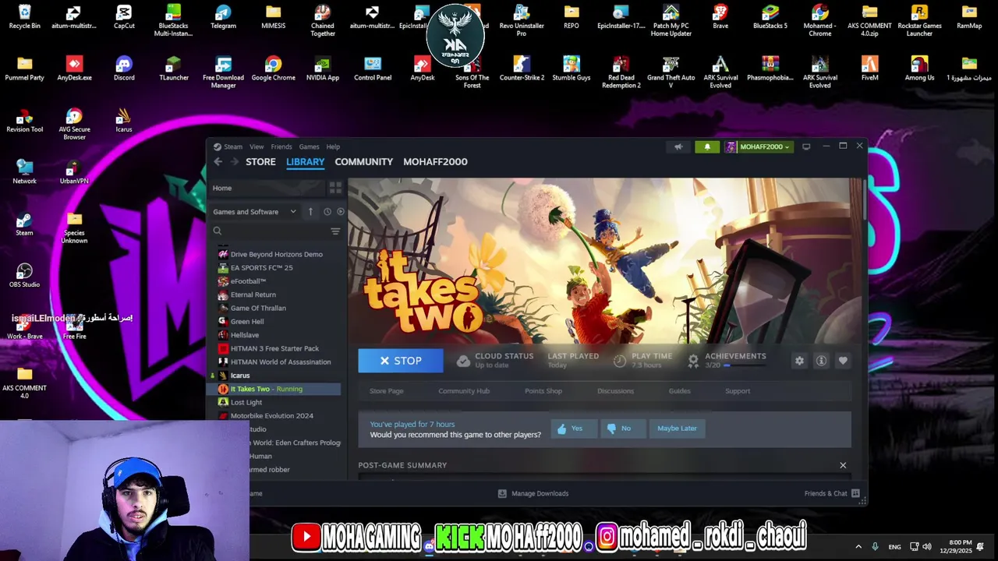The width and height of the screenshot is (998, 561).
Task: Open Manage Downloads
Action: pyautogui.click(x=533, y=493)
